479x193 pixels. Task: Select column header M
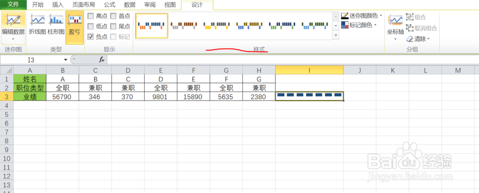(x=457, y=70)
